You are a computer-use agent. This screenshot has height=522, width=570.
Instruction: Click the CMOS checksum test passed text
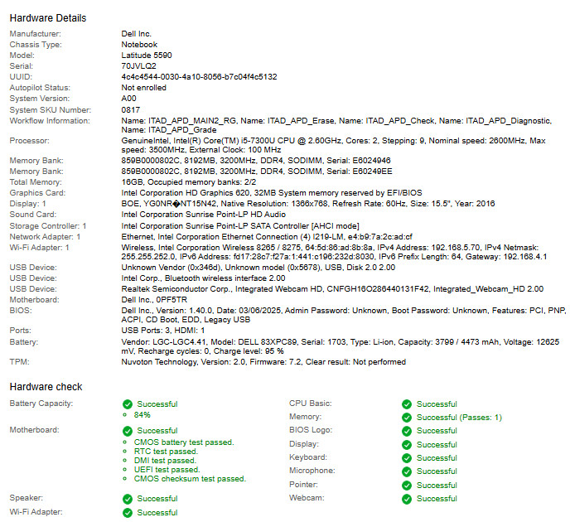190,479
